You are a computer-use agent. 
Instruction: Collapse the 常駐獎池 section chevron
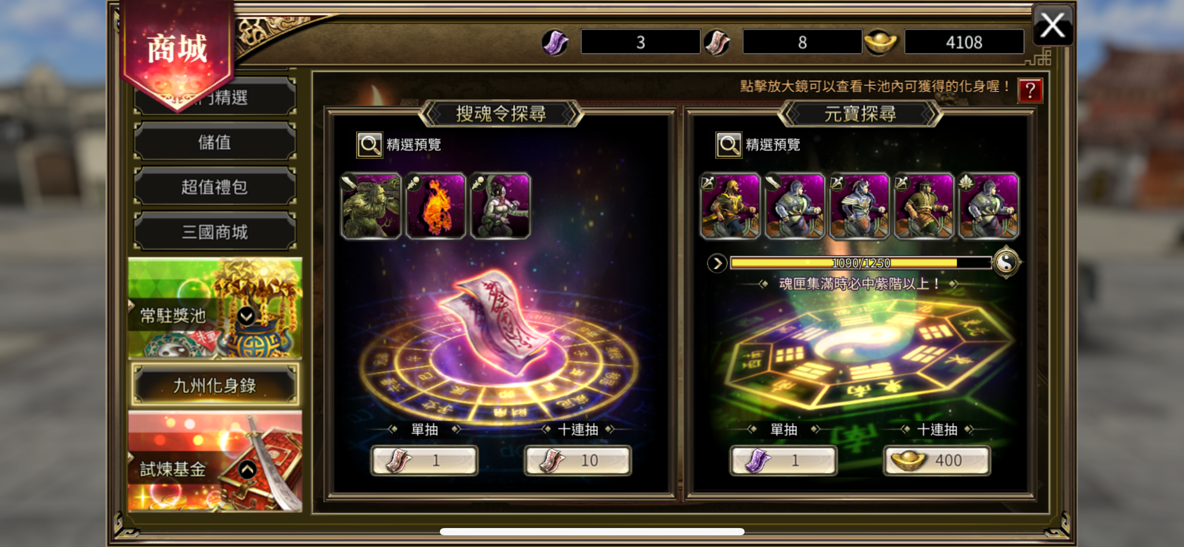(x=246, y=317)
